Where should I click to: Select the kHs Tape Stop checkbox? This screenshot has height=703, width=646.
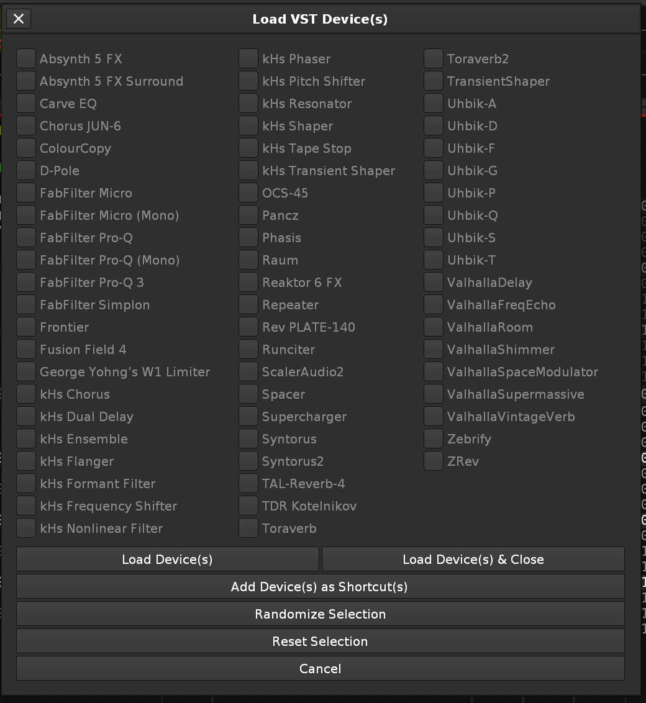[248, 148]
